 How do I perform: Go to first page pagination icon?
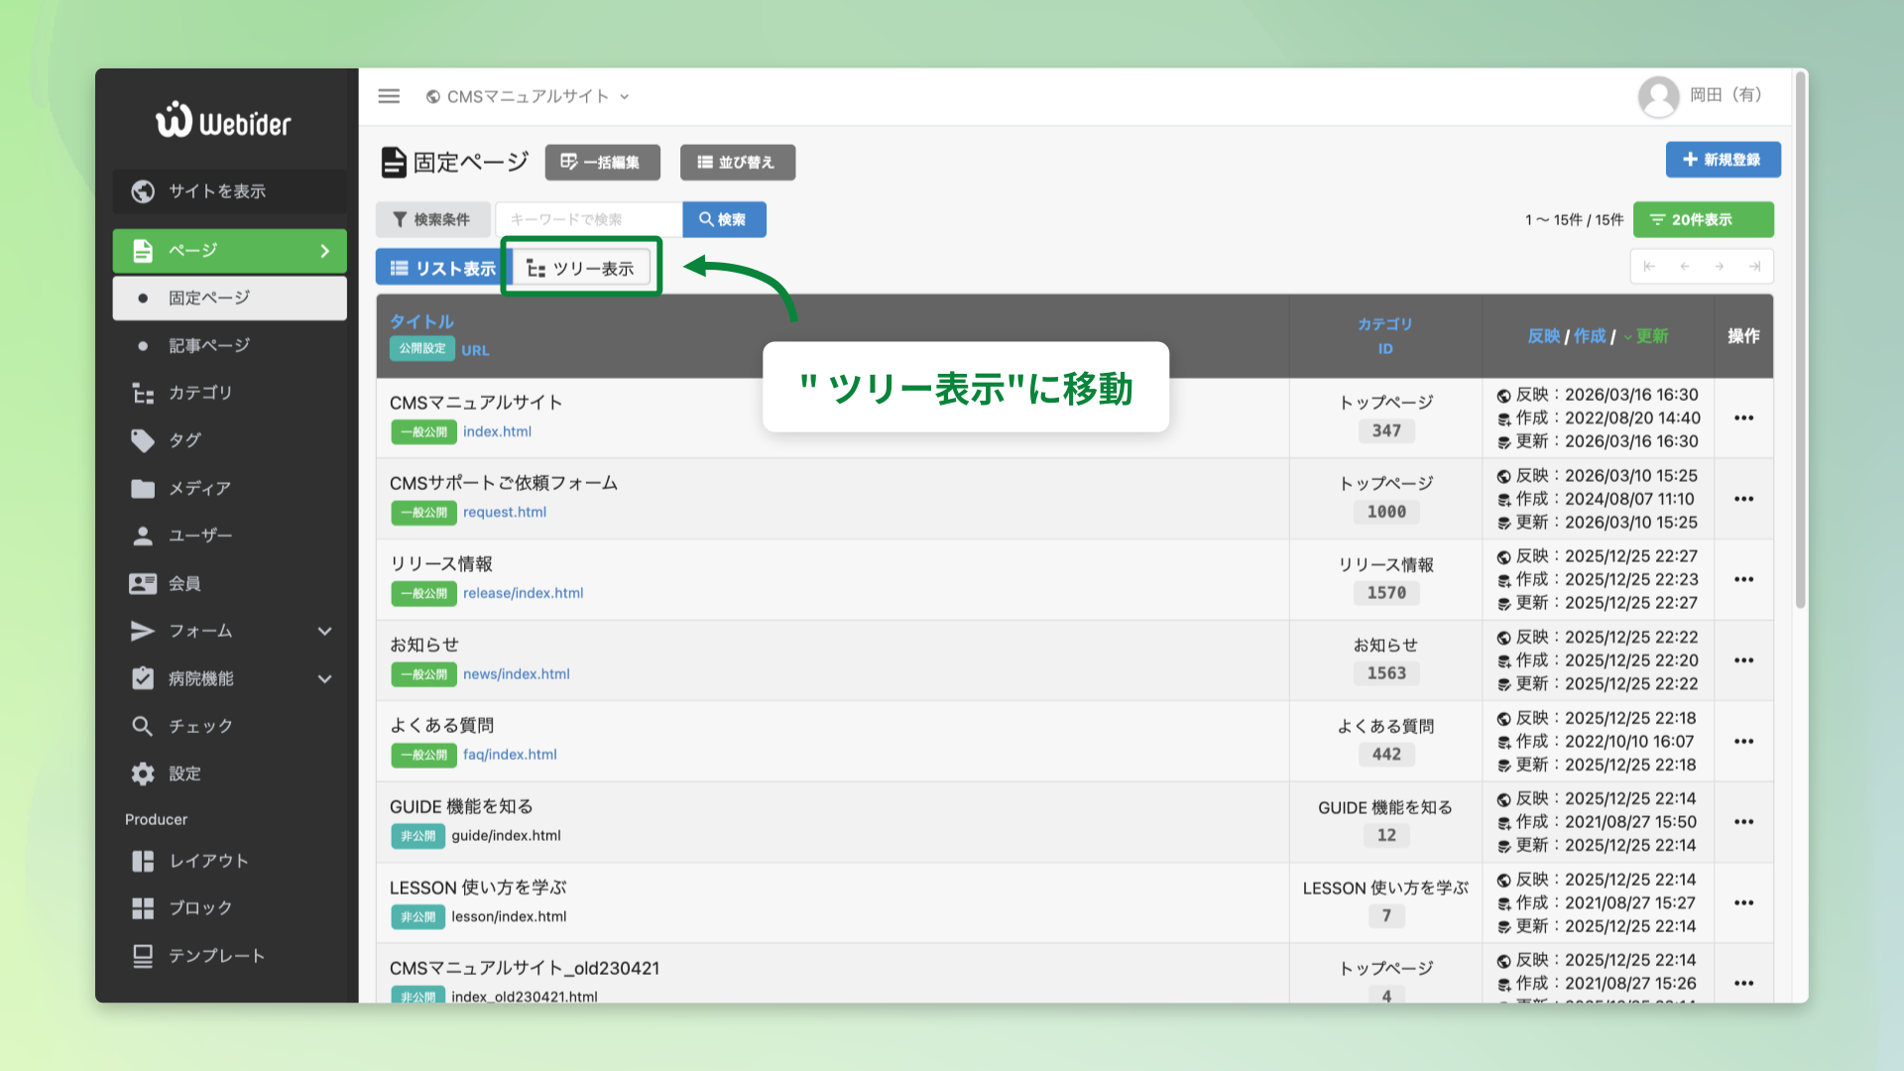(x=1649, y=266)
